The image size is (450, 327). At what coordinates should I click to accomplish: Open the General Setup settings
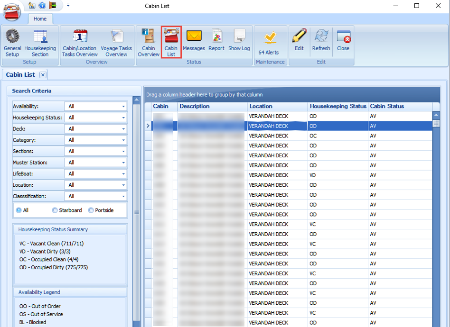coord(12,43)
